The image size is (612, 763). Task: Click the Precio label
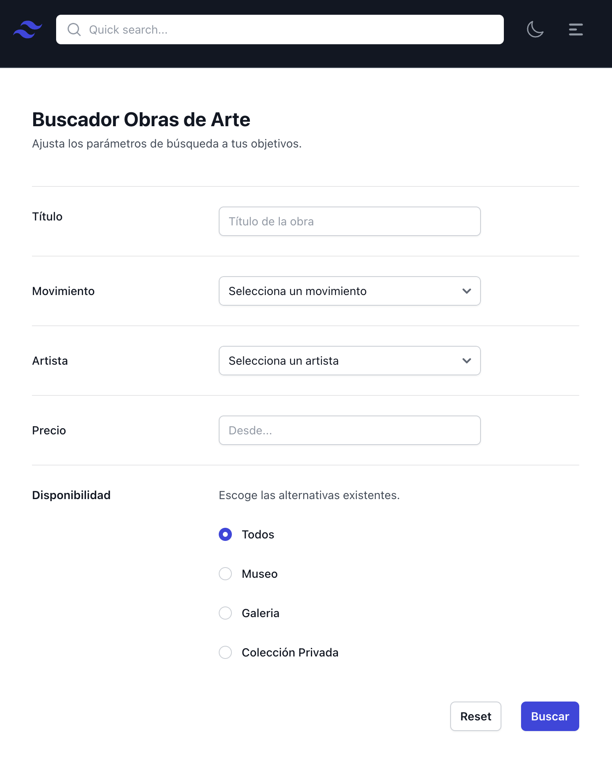[x=49, y=430]
